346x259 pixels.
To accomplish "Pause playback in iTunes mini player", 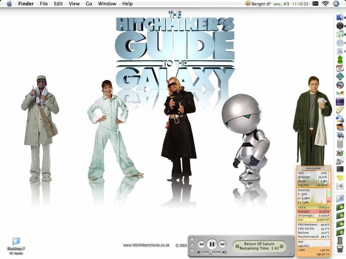I will [212, 244].
